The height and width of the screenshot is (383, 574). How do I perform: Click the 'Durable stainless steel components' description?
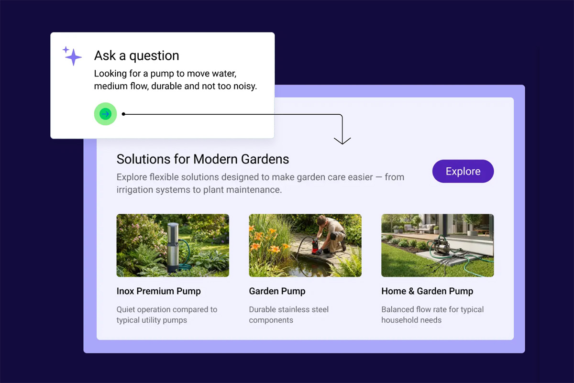click(x=289, y=315)
